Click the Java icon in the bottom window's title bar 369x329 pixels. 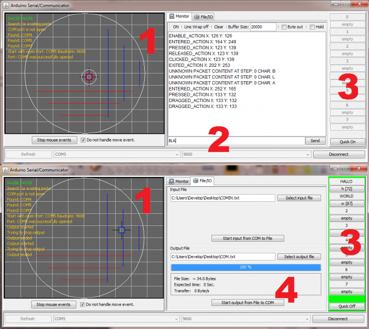click(x=5, y=169)
